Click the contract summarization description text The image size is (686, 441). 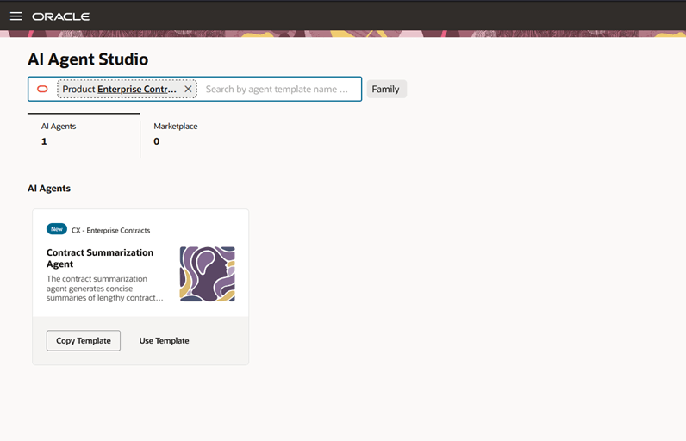tap(104, 288)
